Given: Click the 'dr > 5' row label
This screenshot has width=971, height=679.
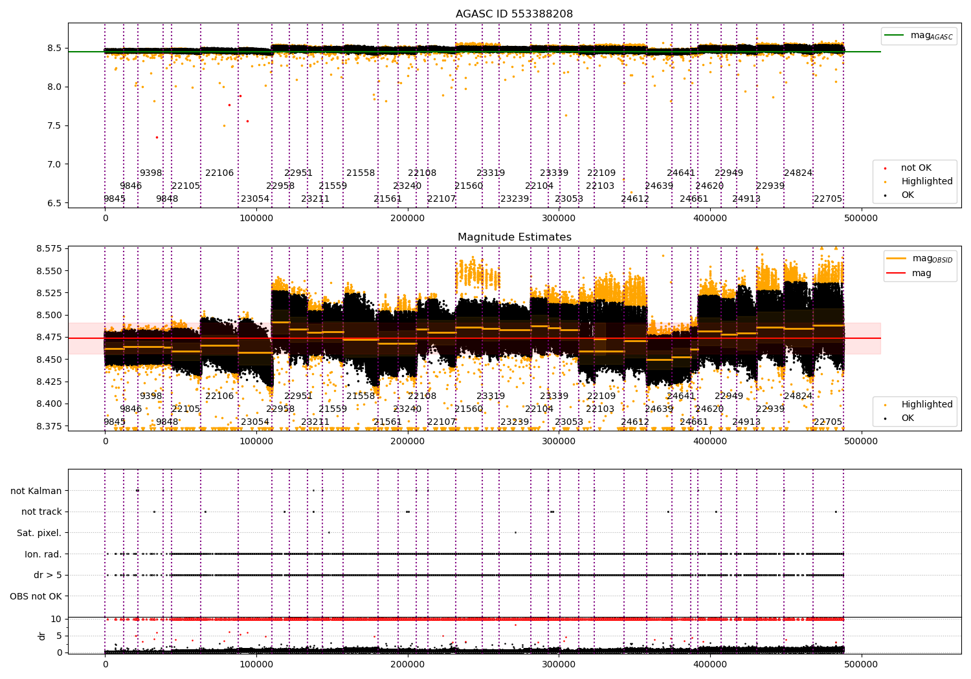Looking at the screenshot, I should [x=48, y=575].
